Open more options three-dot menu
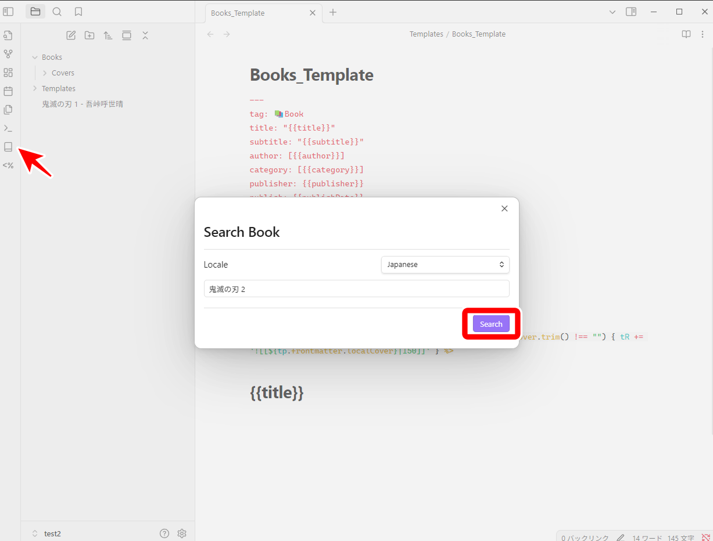The image size is (713, 541). (x=703, y=34)
